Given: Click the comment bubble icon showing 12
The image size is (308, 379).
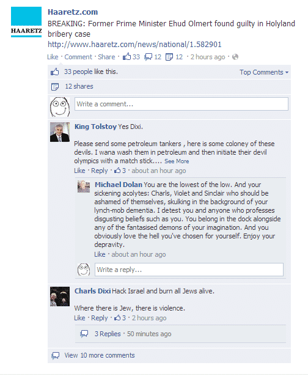Looking at the screenshot, I should click(148, 57).
